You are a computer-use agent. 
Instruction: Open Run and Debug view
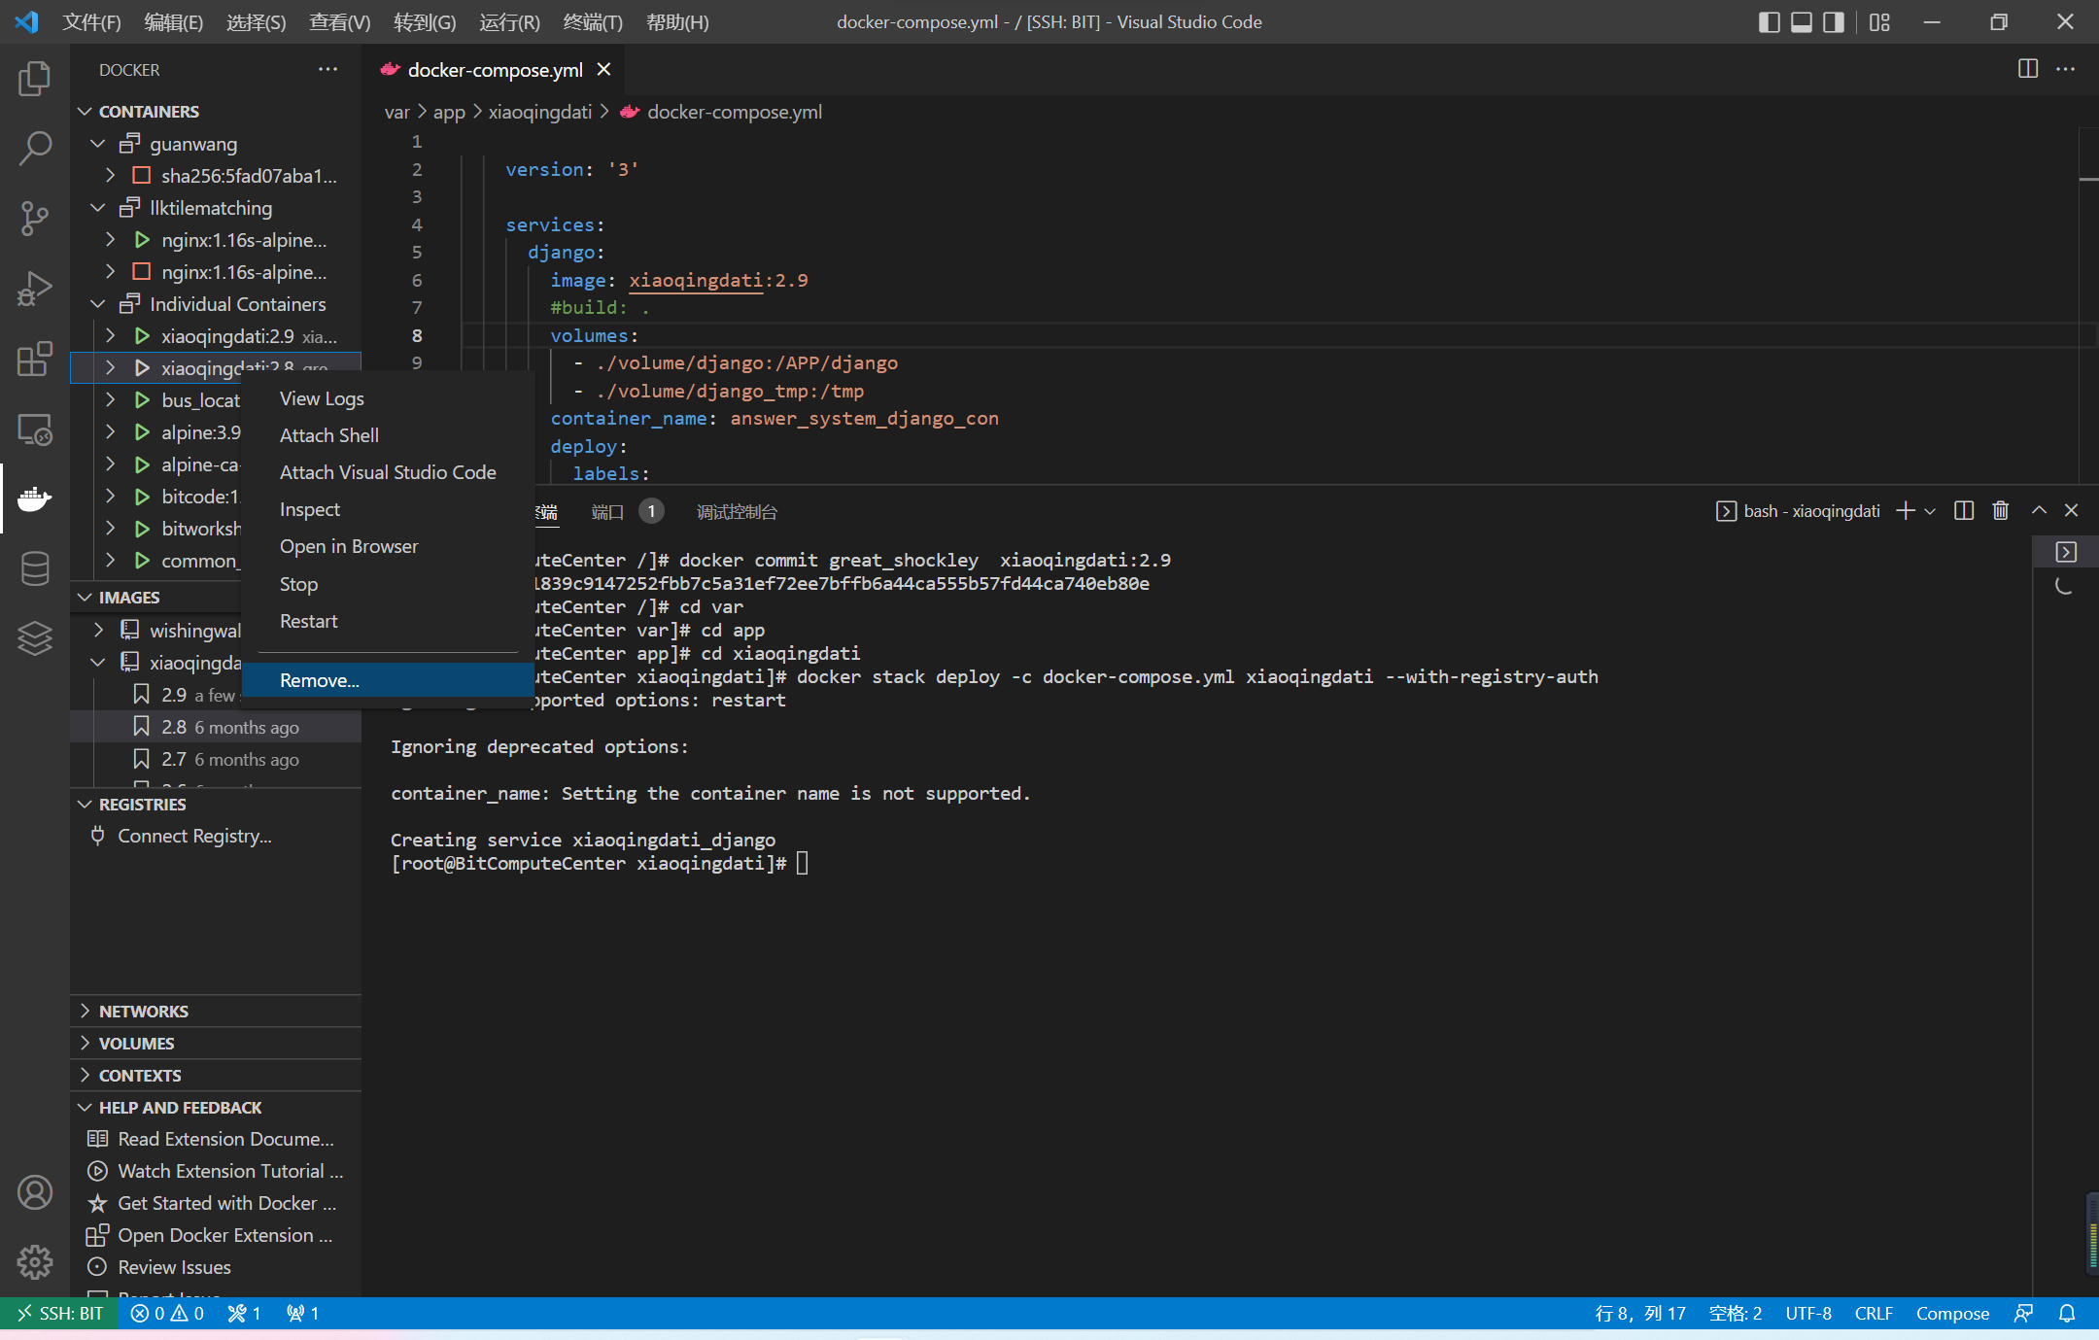click(x=35, y=289)
